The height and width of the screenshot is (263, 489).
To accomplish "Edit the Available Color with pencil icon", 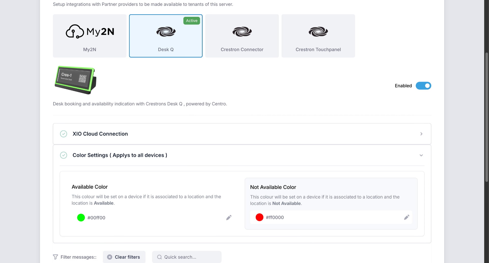I will (229, 218).
